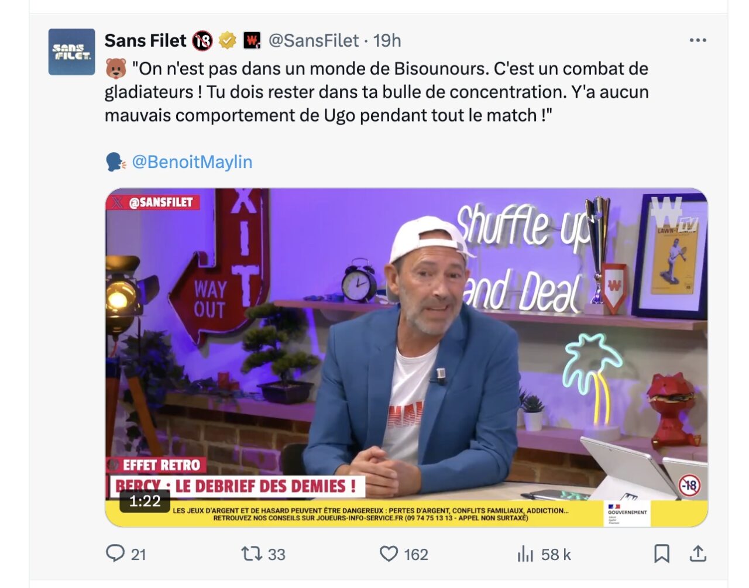Viewport: 749px width, 588px height.
Task: Click the 33 reposts count
Action: pos(276,554)
